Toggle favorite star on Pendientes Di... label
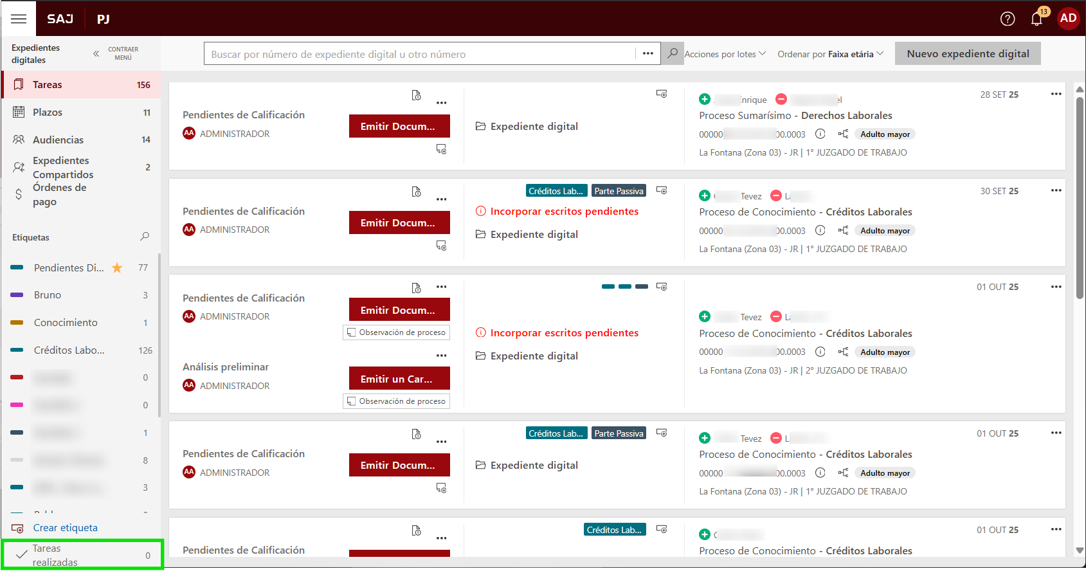The image size is (1086, 571). pyautogui.click(x=117, y=267)
